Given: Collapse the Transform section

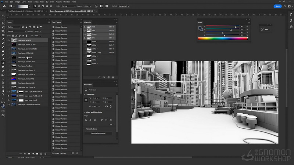Looking at the screenshot, I should pyautogui.click(x=85, y=94).
